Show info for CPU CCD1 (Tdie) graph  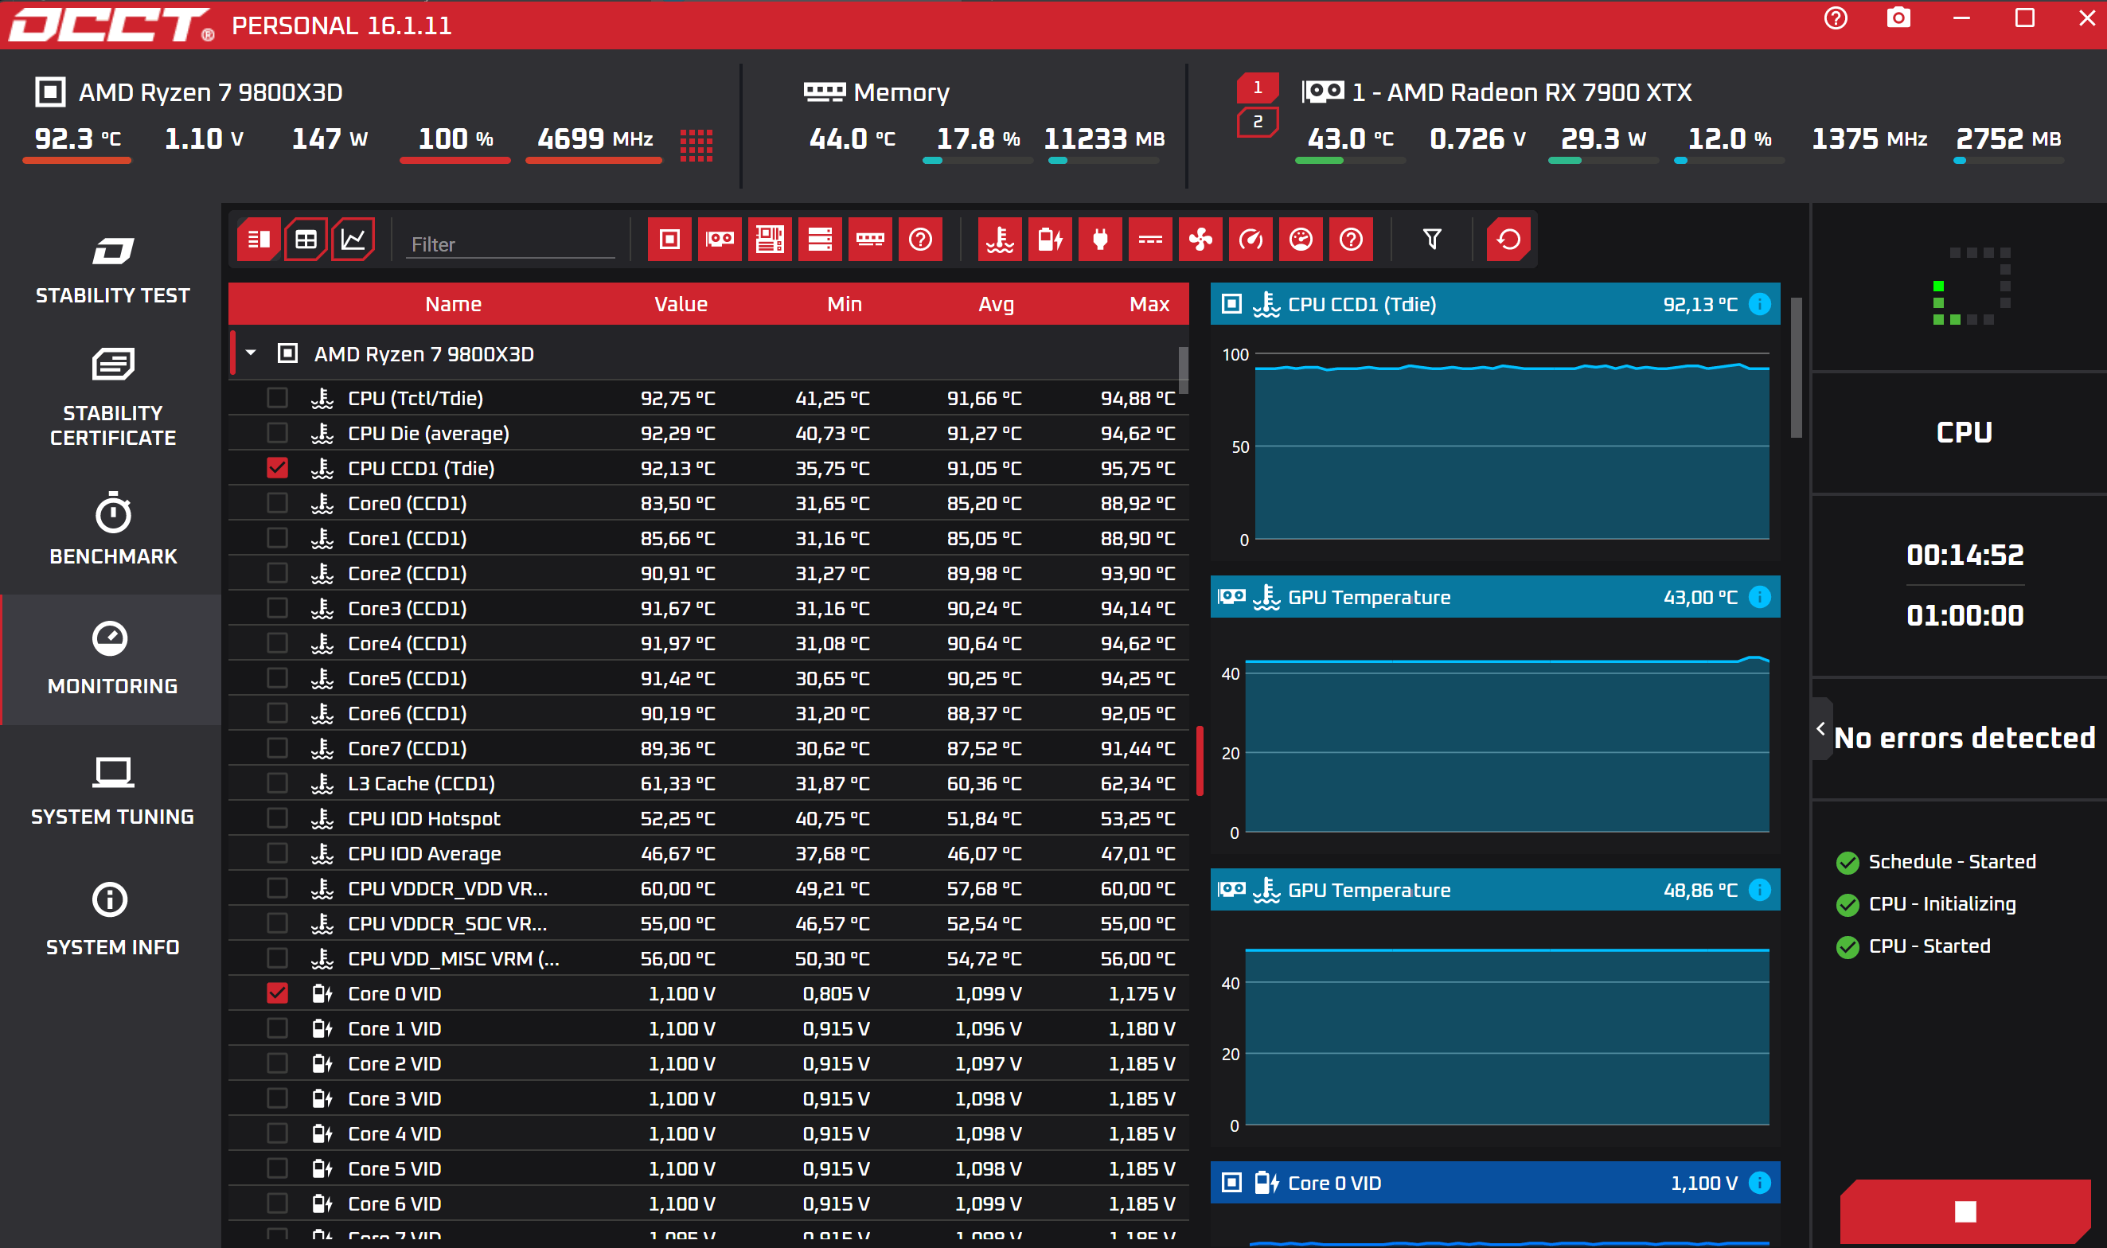[1759, 304]
